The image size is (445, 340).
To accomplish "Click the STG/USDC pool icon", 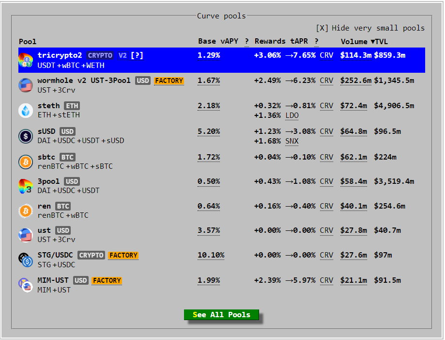I will 26,260.
